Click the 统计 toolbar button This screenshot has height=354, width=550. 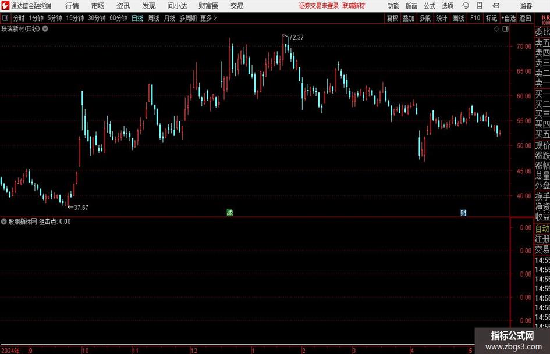tap(441, 18)
